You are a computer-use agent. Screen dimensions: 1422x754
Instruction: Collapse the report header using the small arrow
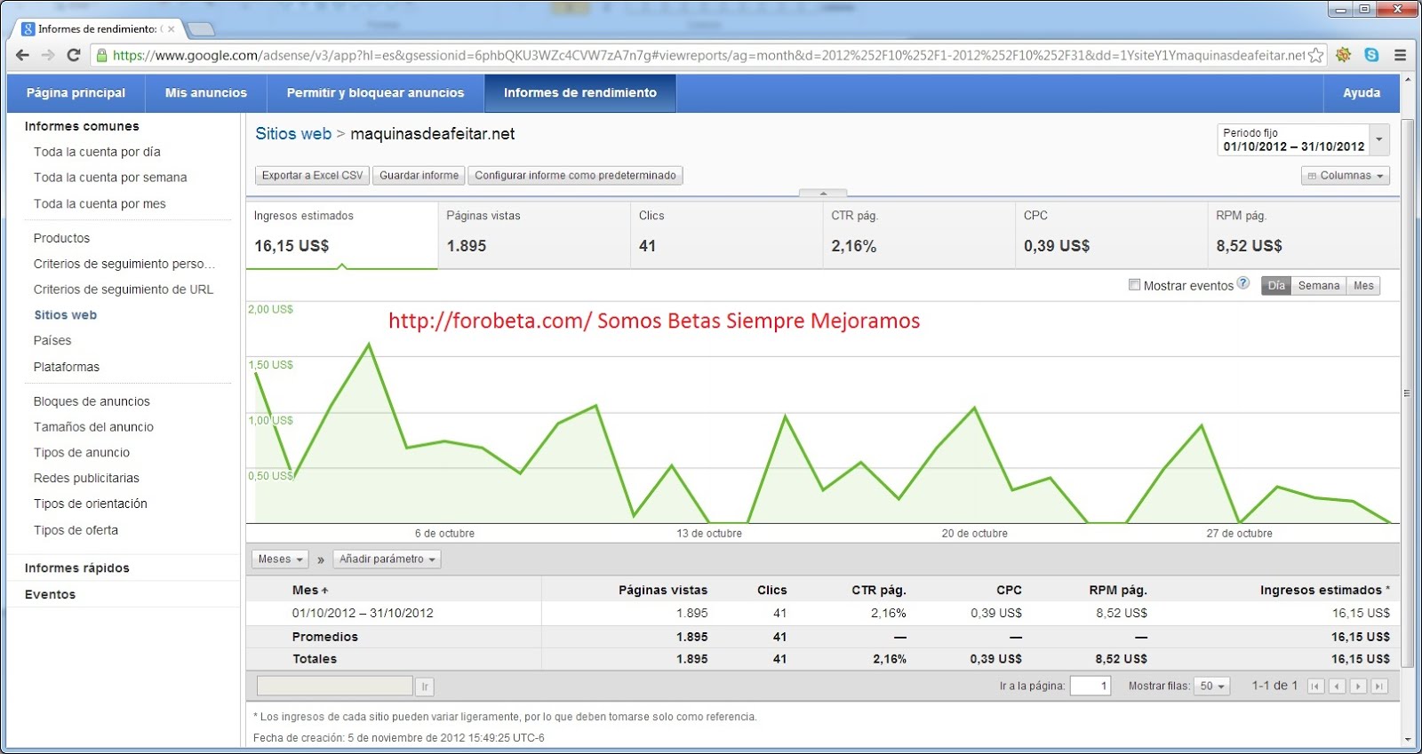(x=823, y=193)
